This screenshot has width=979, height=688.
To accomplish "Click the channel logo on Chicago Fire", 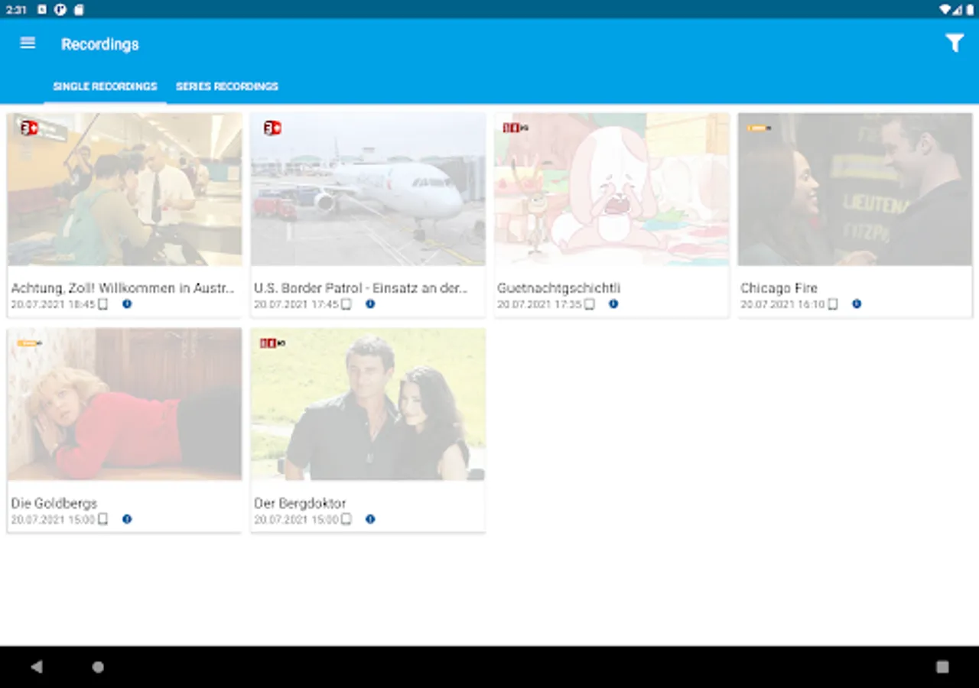I will (x=759, y=128).
